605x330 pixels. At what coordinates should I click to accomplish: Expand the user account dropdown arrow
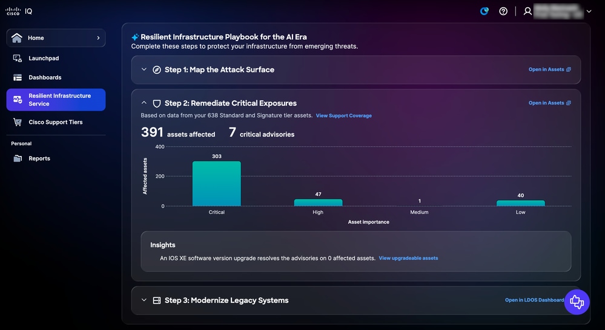(x=589, y=11)
